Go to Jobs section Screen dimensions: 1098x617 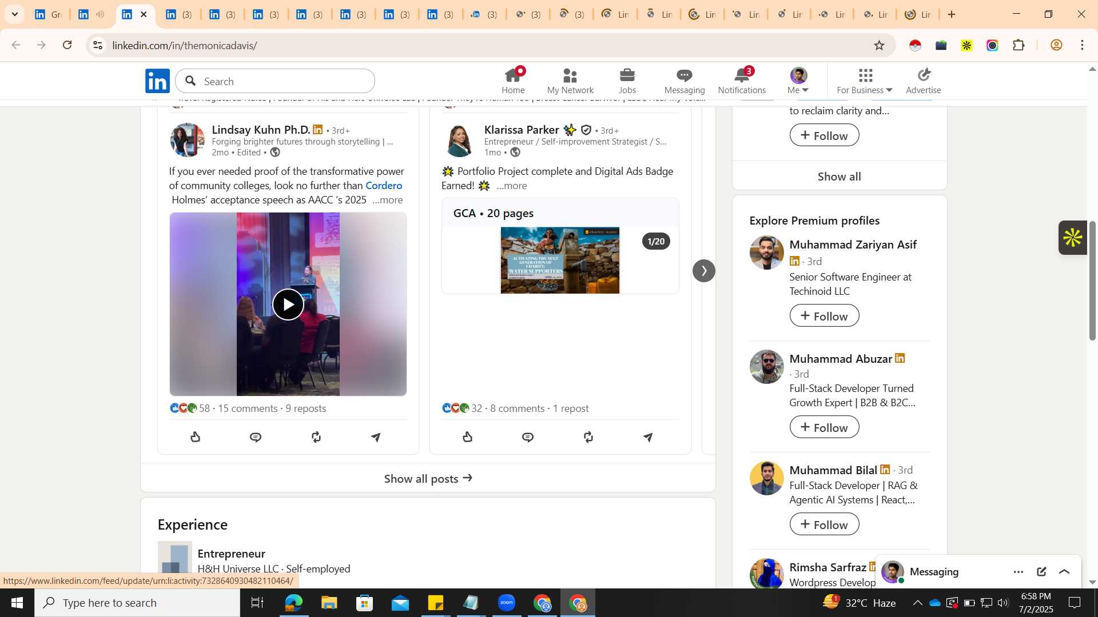point(627,81)
